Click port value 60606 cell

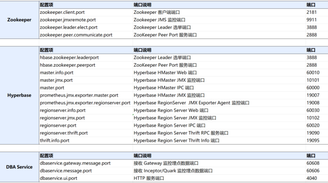317,171
